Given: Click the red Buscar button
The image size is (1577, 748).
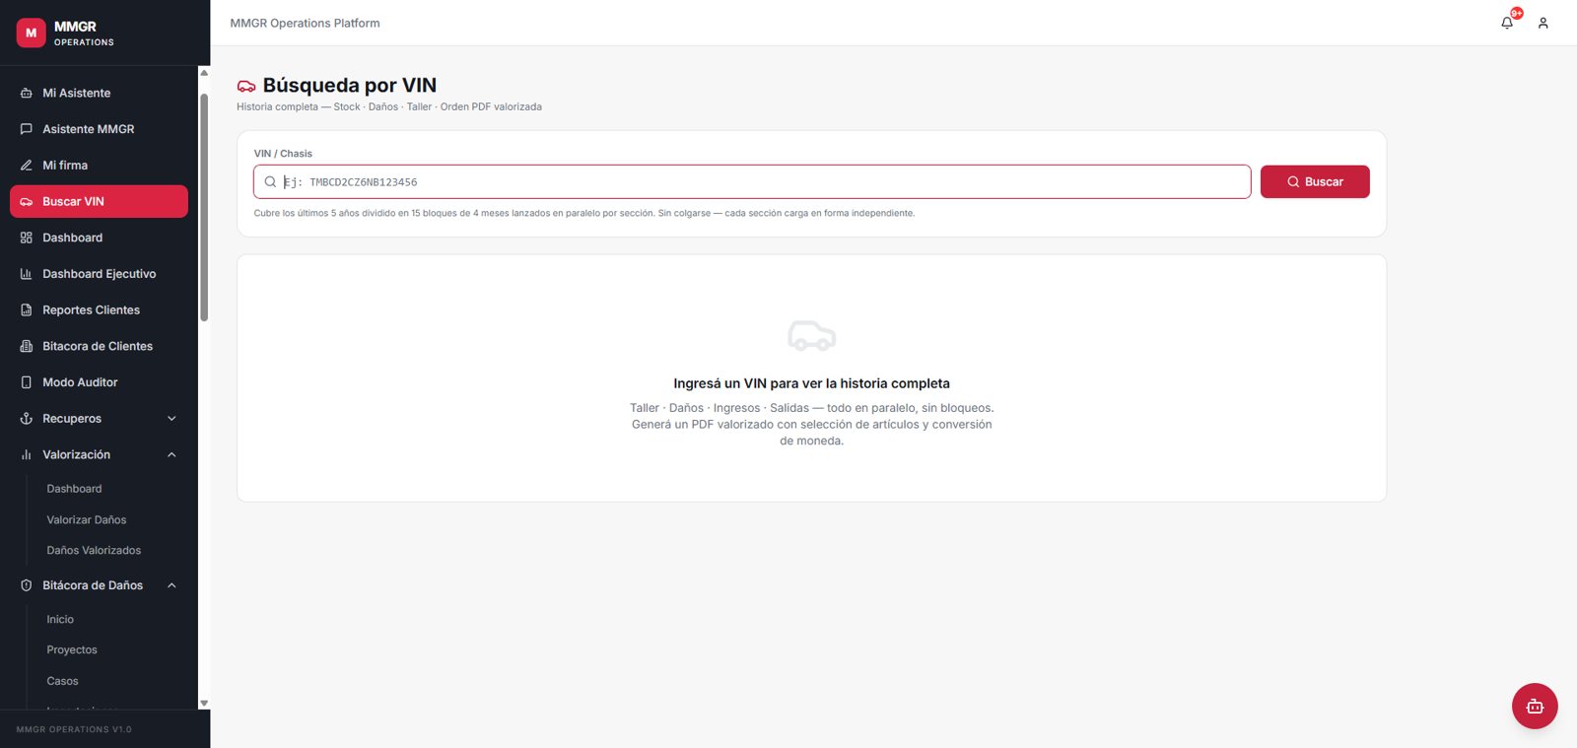Looking at the screenshot, I should click(1315, 181).
